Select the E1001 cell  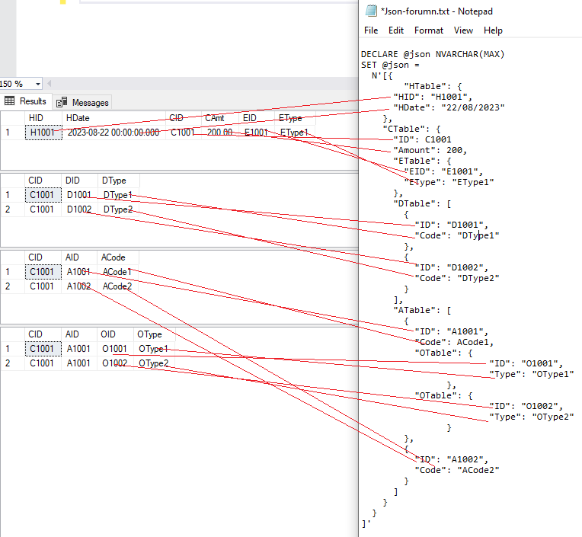(x=257, y=133)
